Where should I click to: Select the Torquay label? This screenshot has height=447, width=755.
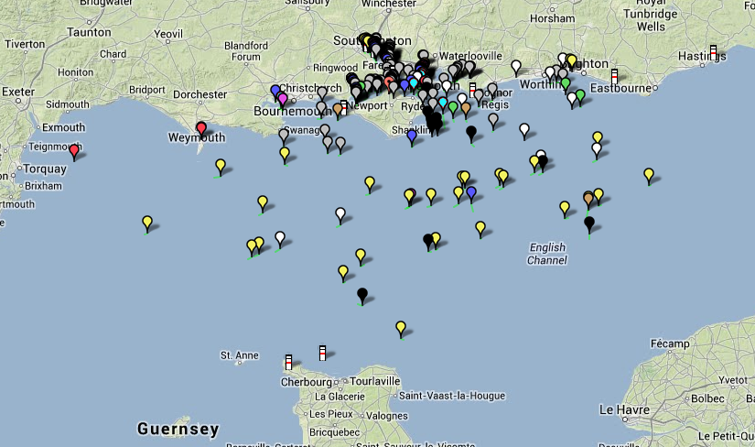point(45,169)
